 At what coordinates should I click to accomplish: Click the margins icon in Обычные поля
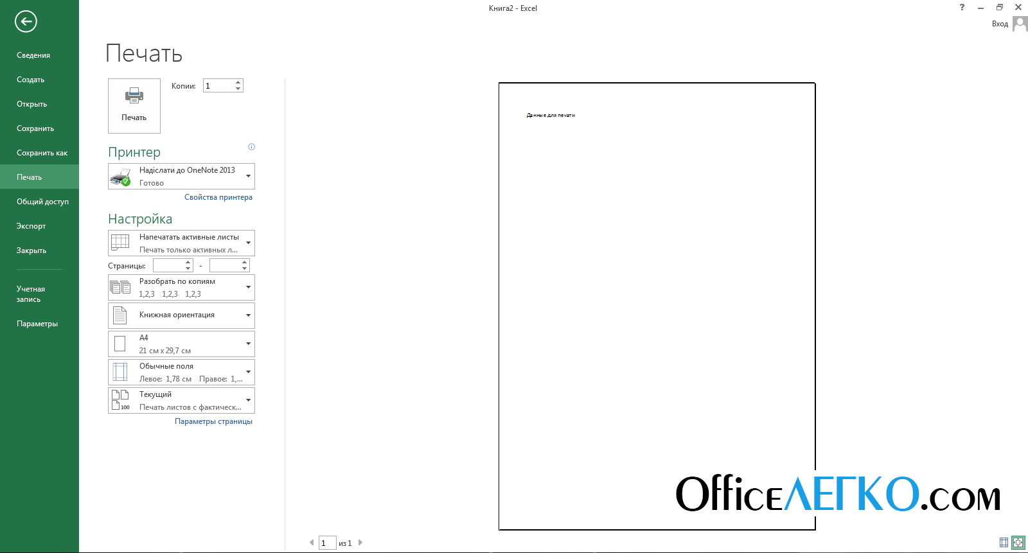[120, 372]
